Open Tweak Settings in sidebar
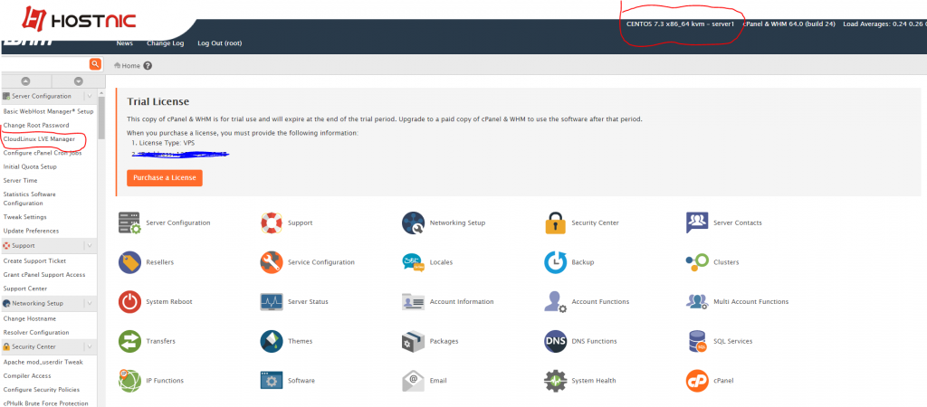Screen dimensions: 927x407 tap(24, 217)
